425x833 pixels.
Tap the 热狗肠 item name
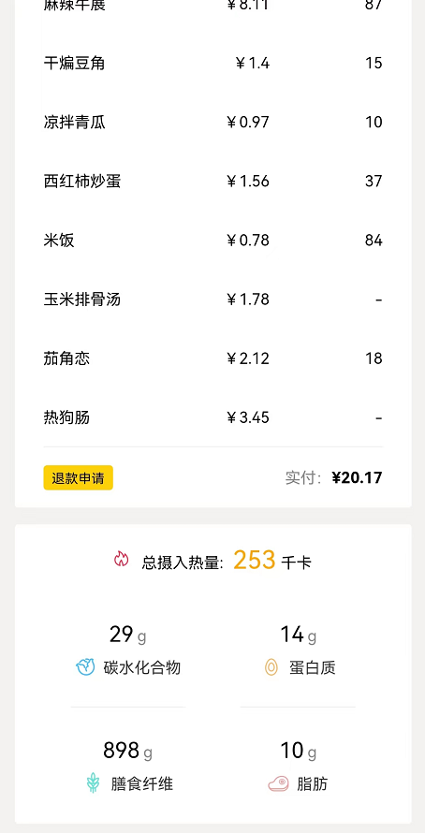click(66, 417)
